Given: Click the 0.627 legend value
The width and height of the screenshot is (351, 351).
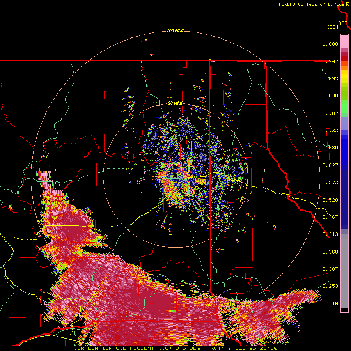Looking at the screenshot, I should coord(330,165).
